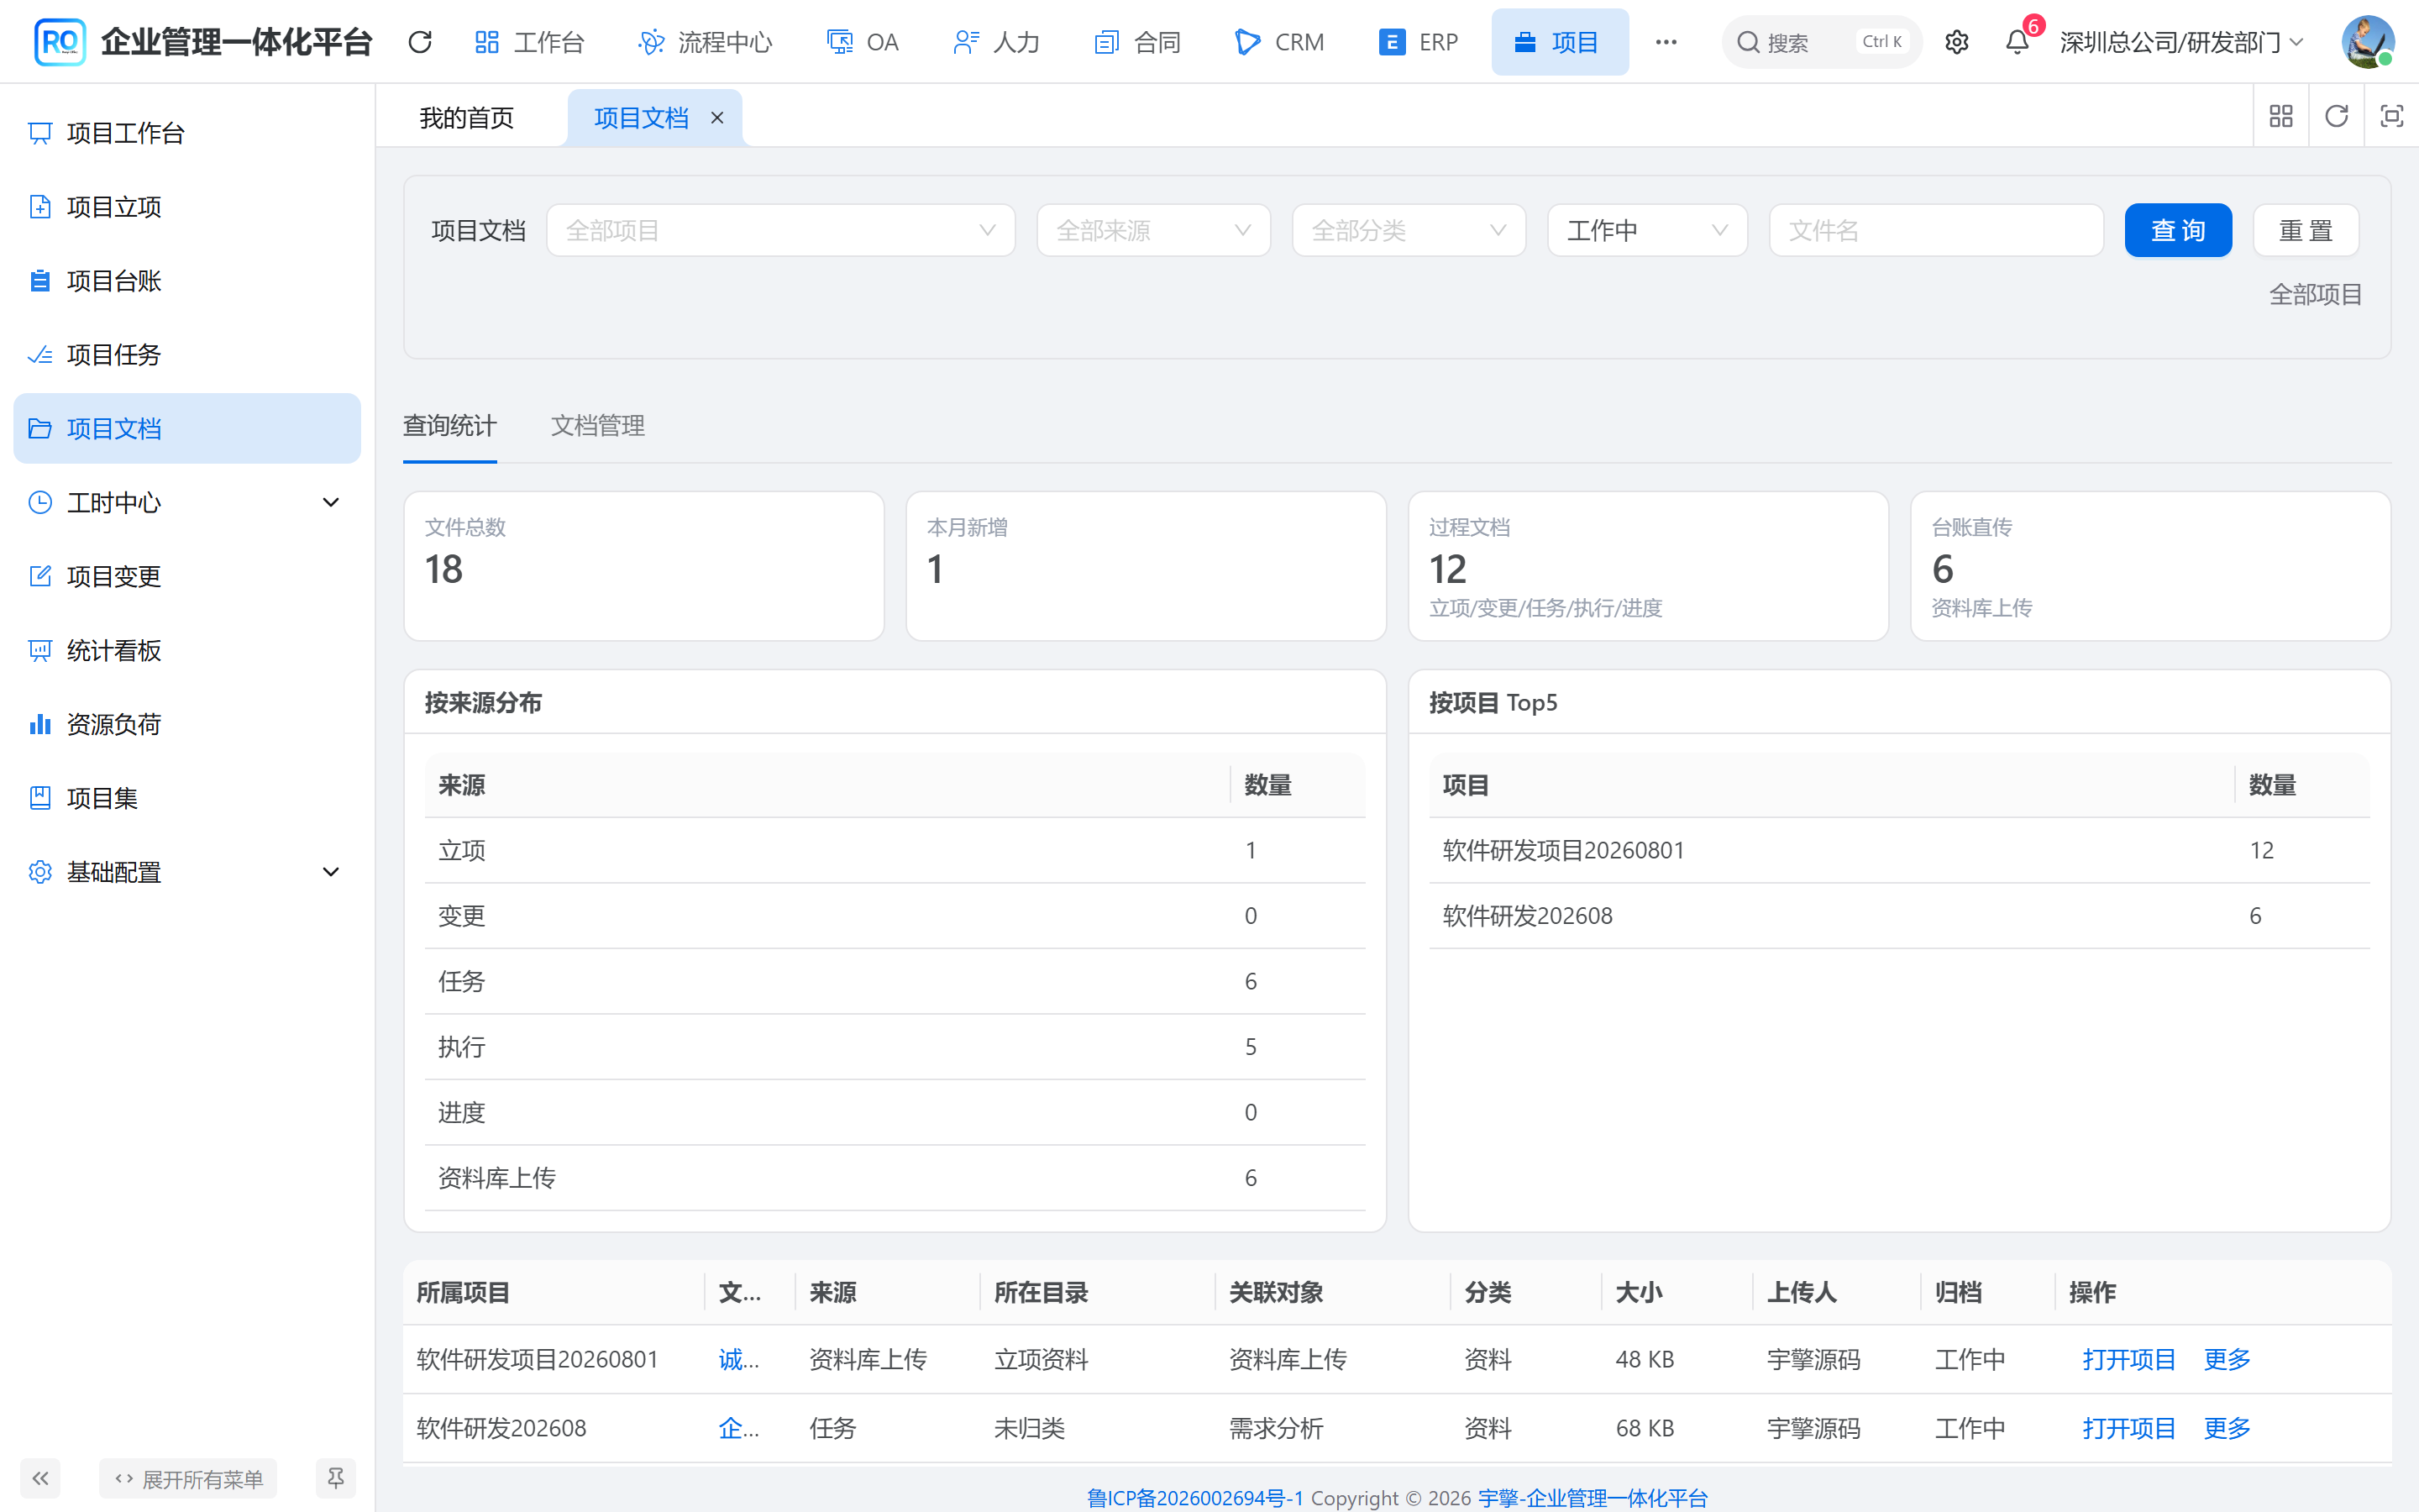The width and height of the screenshot is (2419, 1512).
Task: Open the more modules ellipsis icon
Action: pos(1666,42)
